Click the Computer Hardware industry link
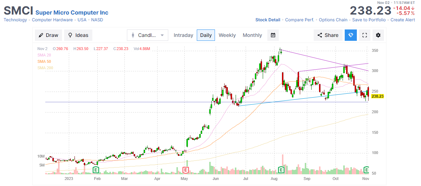This screenshot has width=421, height=186. click(x=52, y=20)
